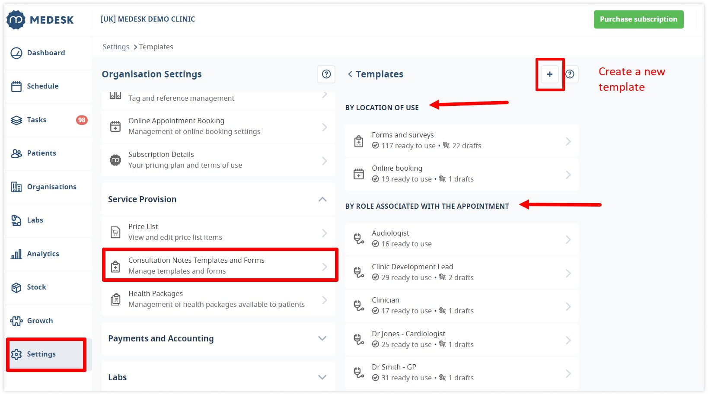
Task: Click the Settings breadcrumb link
Action: 116,47
